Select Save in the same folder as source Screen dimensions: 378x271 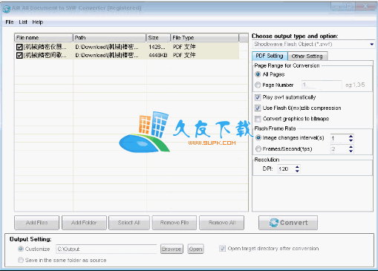21,260
